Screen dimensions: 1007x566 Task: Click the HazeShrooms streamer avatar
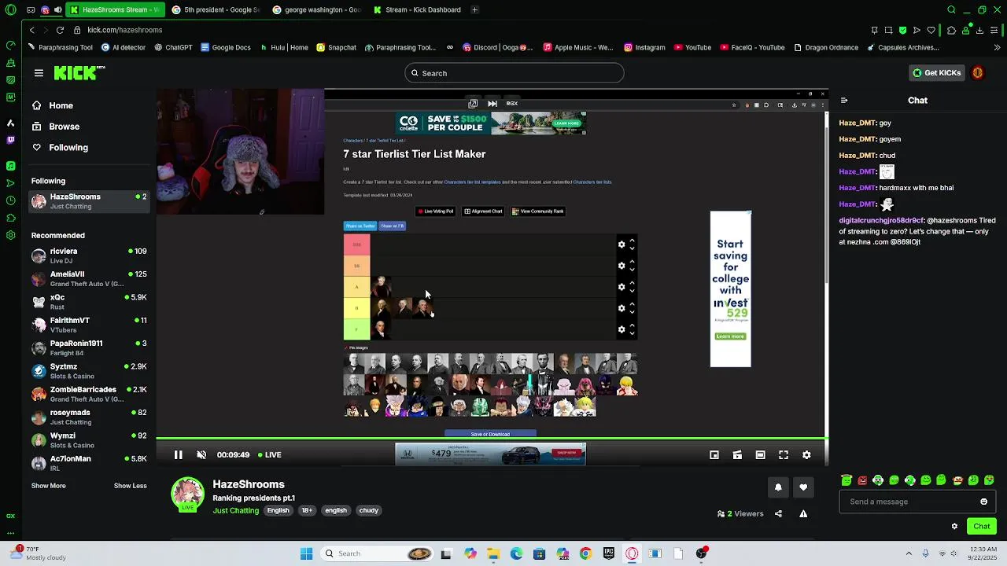pos(188,494)
